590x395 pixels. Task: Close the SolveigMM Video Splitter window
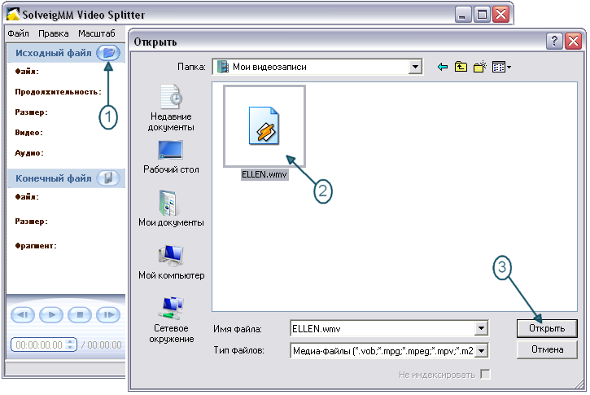pos(500,15)
